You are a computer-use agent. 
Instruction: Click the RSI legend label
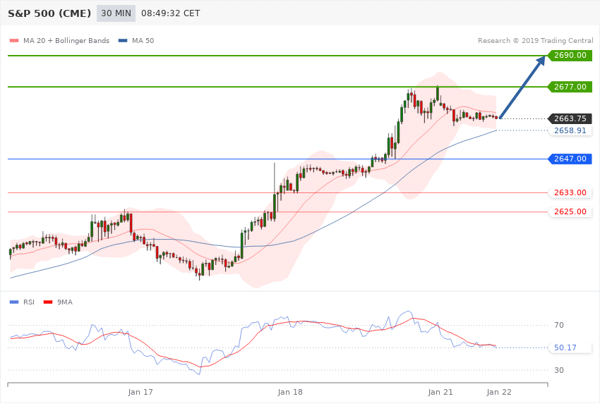[x=29, y=302]
